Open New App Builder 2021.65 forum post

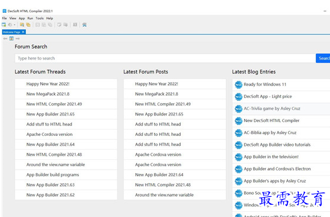(x=175, y=114)
